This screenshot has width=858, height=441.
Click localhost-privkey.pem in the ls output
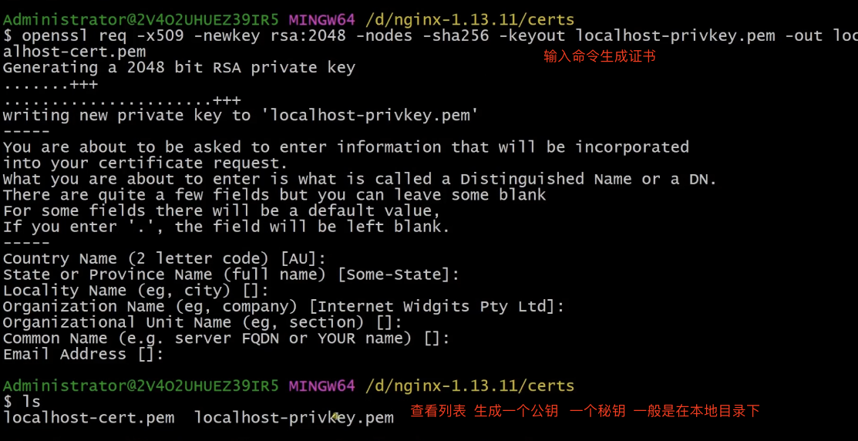(x=294, y=417)
